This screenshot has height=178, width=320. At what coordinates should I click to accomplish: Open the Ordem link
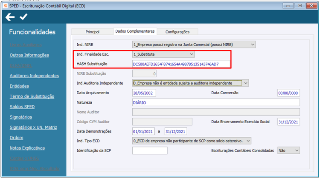click(x=16, y=138)
